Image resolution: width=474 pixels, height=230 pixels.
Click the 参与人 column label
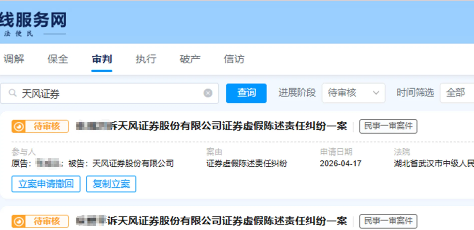24,152
